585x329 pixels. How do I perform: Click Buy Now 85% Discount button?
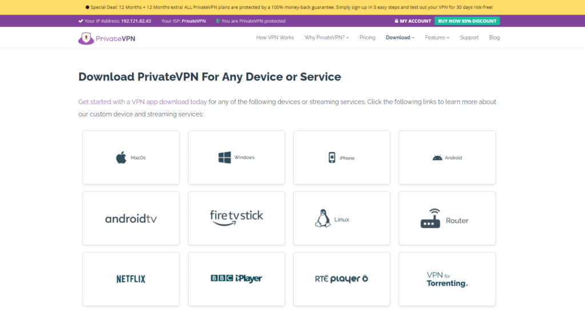coord(467,21)
